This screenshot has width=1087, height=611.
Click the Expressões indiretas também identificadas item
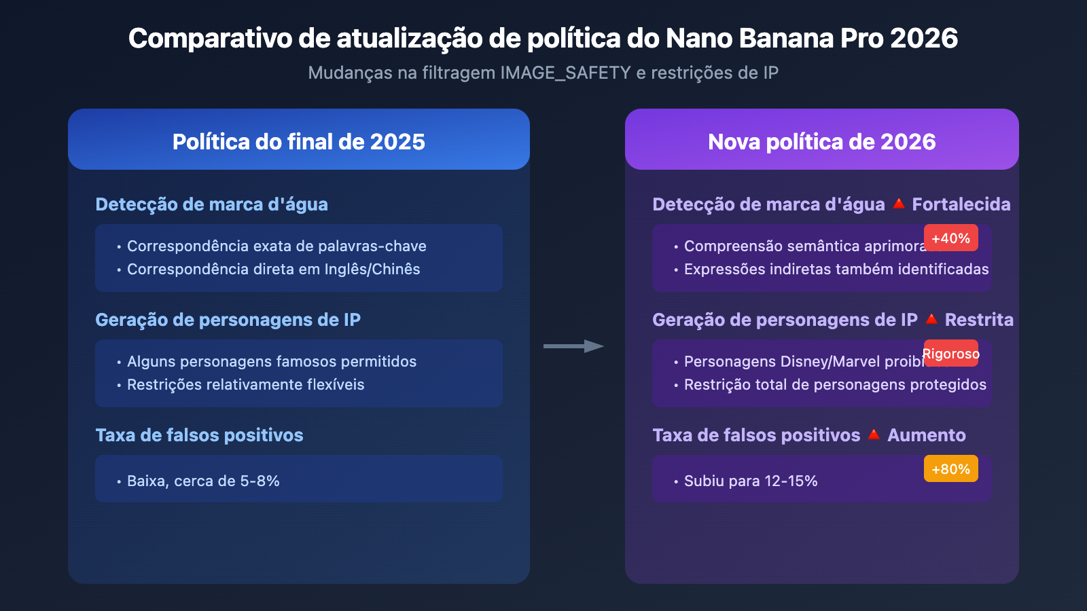[x=836, y=269]
